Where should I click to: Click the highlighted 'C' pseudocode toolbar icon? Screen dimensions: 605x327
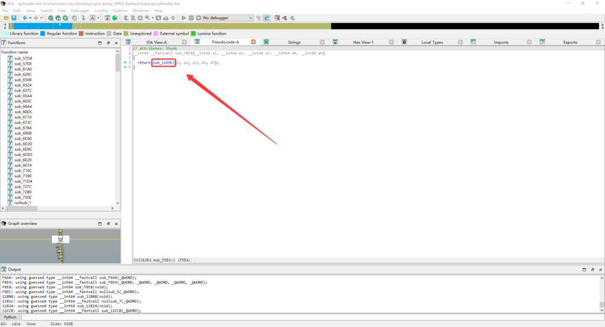click(266, 18)
